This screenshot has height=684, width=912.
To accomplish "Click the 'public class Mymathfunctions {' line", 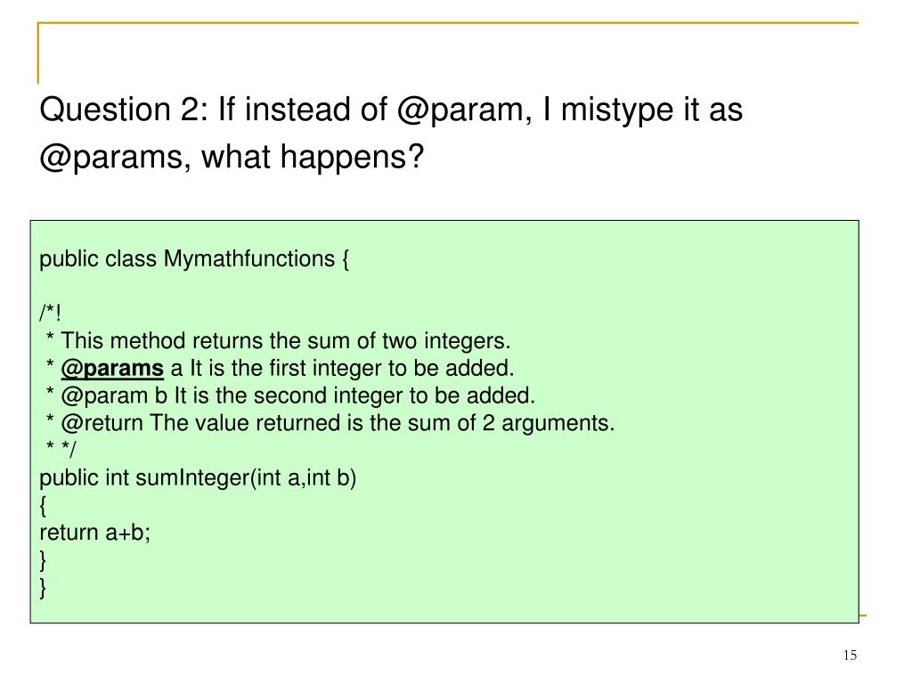I will [193, 259].
